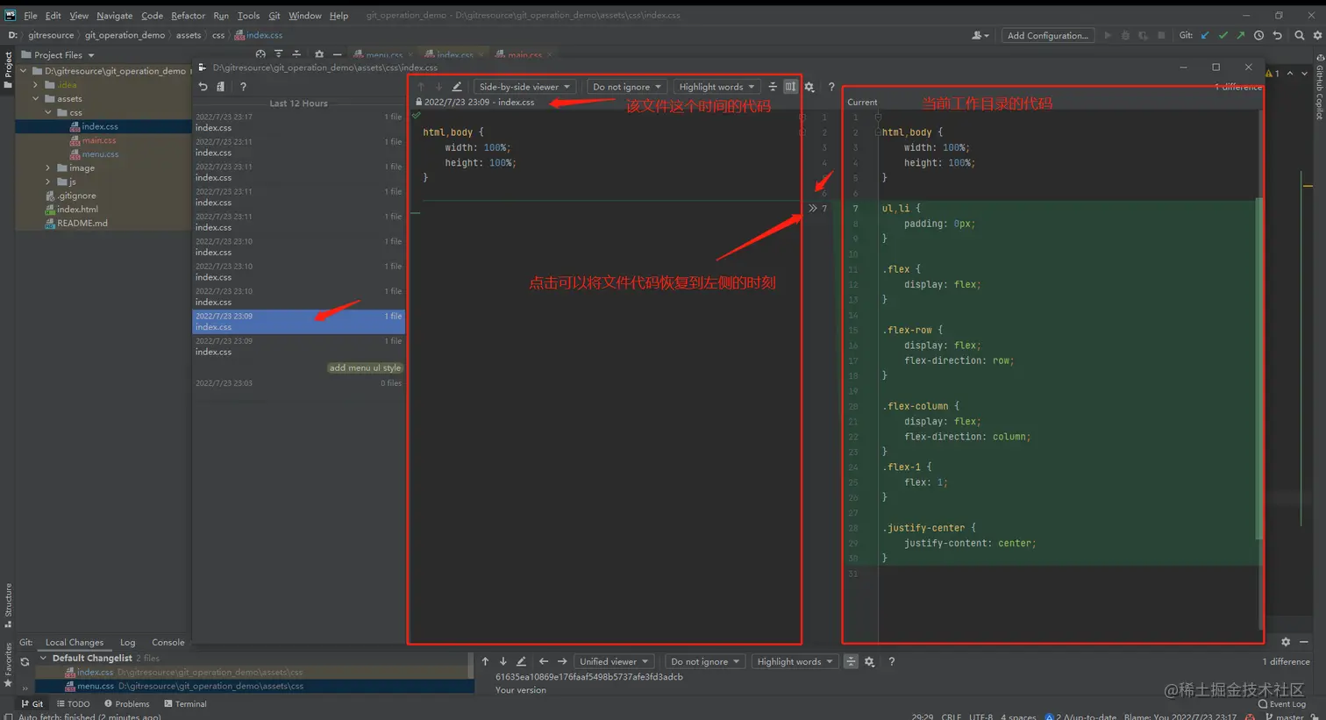This screenshot has width=1326, height=720.
Task: Switch to Log tab in Git panel
Action: pos(128,643)
